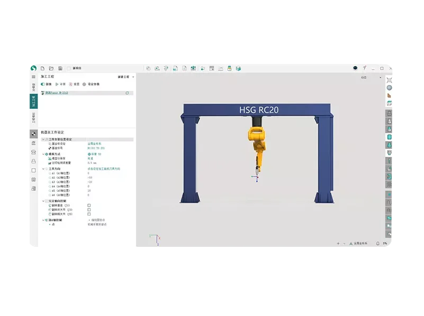Screen dimensions: 424x316
Task: Toggle the checkbox beside 新项目 in title bar
Action: click(69, 69)
